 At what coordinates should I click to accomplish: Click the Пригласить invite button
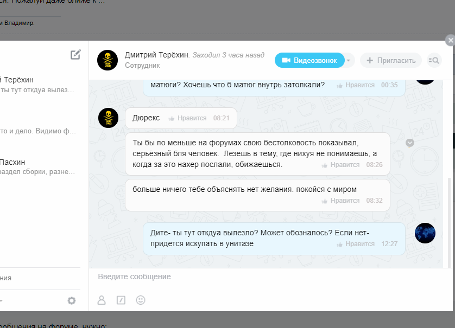pos(391,60)
